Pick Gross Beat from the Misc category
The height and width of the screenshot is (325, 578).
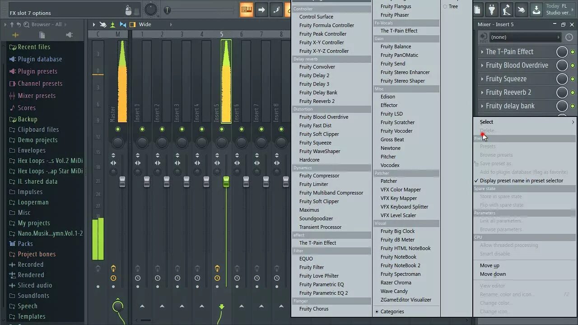pyautogui.click(x=392, y=139)
